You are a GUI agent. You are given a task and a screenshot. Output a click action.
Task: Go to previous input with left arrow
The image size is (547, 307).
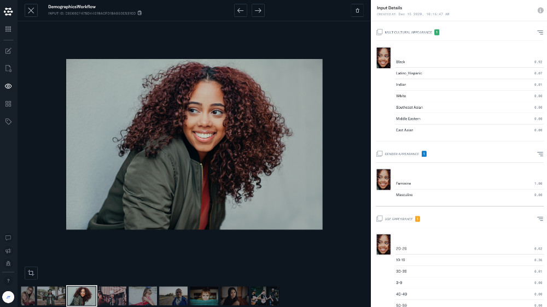240,10
